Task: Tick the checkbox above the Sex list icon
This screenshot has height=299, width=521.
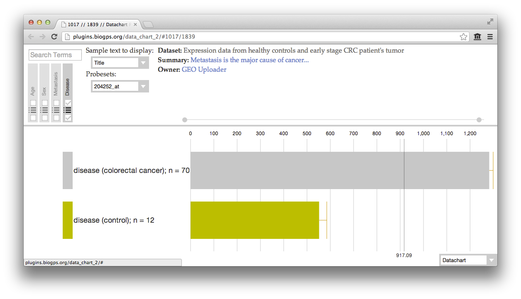Action: (45, 103)
